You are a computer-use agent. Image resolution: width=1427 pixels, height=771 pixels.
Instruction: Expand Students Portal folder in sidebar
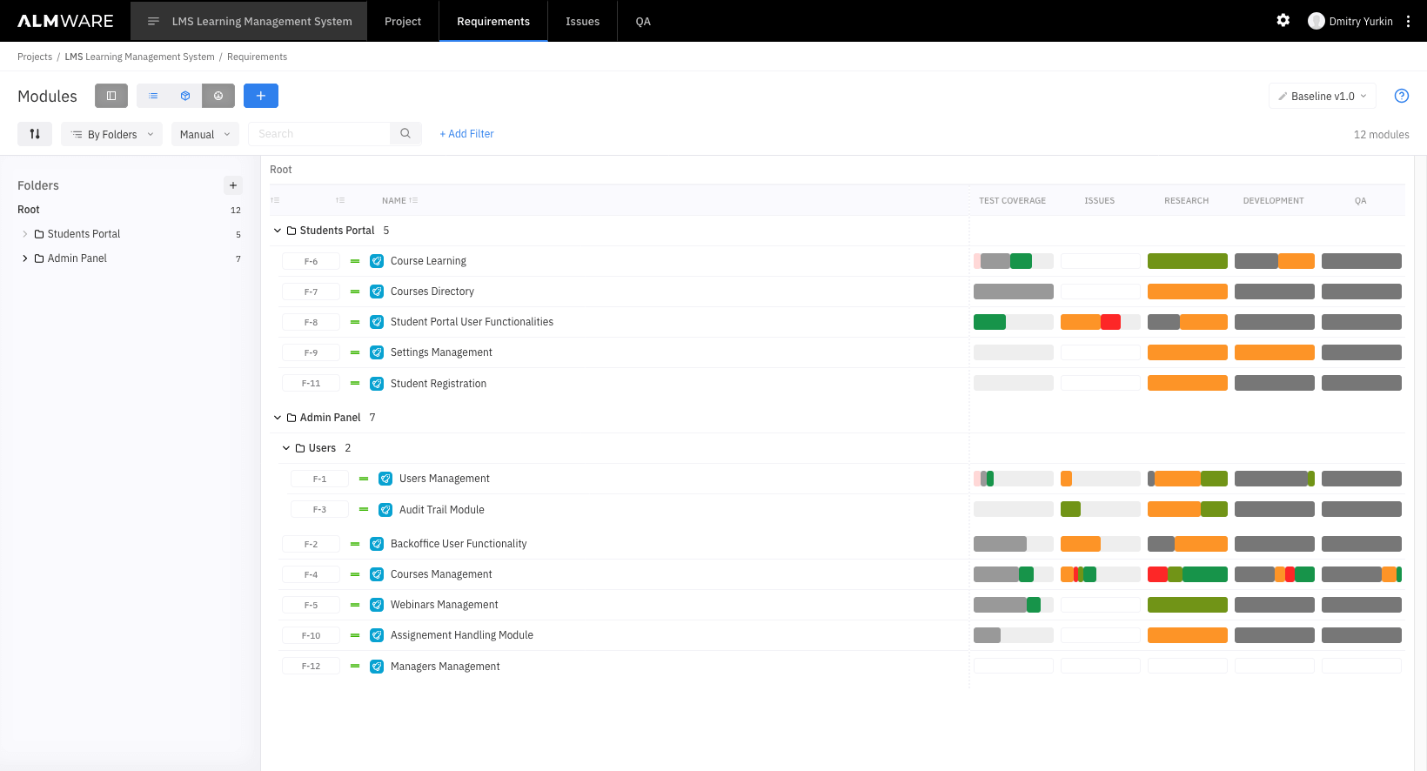pyautogui.click(x=24, y=234)
